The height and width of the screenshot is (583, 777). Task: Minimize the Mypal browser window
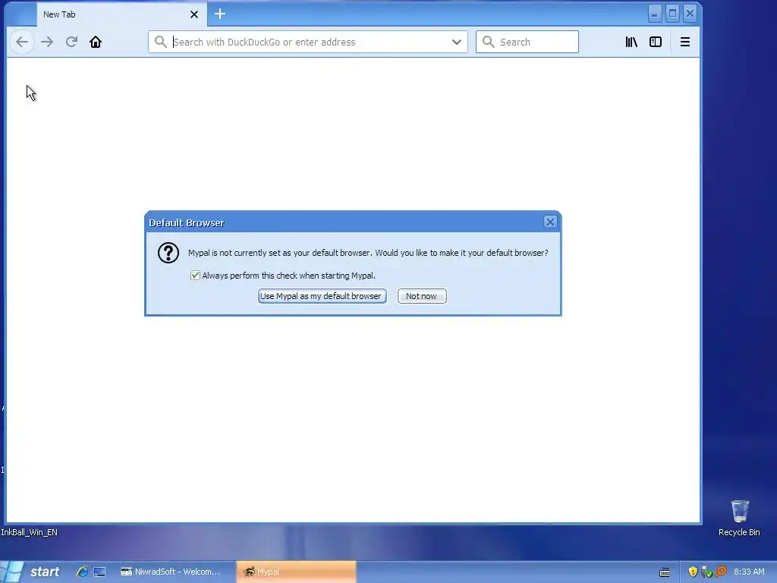[655, 14]
